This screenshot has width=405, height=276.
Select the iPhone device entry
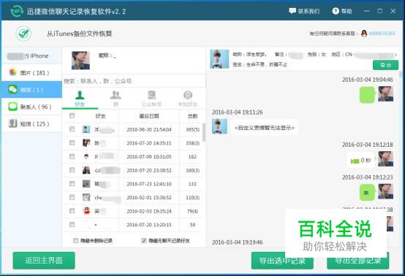point(31,55)
